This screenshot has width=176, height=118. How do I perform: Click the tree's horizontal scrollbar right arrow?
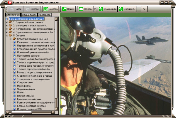(x=53, y=112)
